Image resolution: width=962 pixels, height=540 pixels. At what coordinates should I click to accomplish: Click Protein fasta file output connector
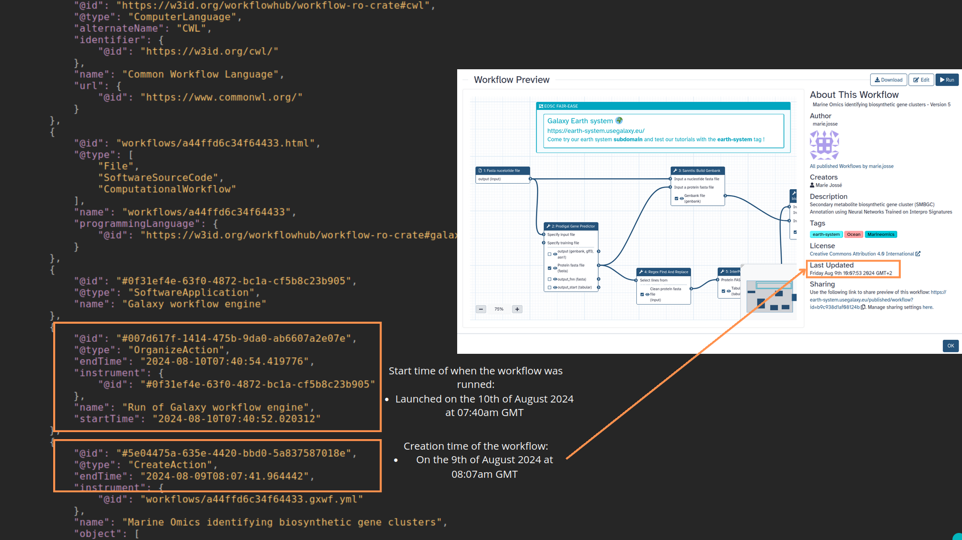(599, 265)
